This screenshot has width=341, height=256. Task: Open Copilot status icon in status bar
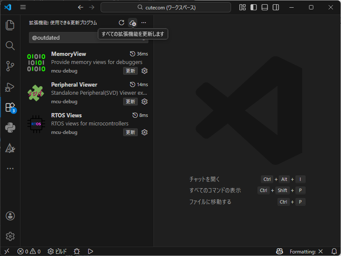[280, 251]
